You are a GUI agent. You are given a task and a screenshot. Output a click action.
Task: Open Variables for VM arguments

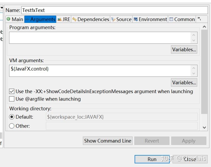coord(184,82)
